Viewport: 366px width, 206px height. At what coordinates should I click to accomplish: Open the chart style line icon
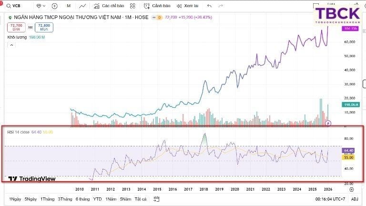point(83,6)
